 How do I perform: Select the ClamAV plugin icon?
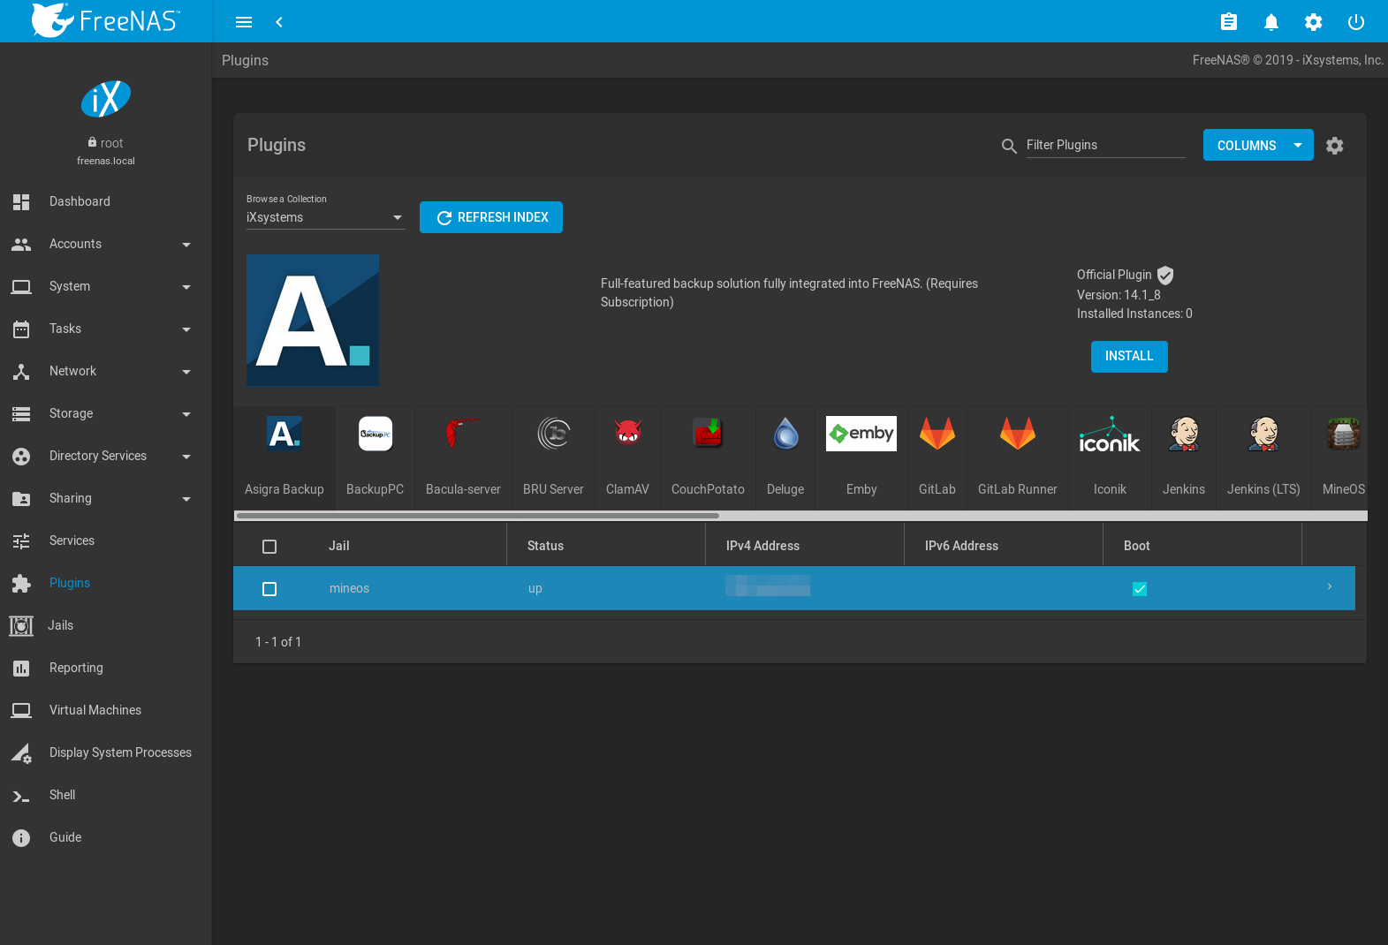click(628, 434)
